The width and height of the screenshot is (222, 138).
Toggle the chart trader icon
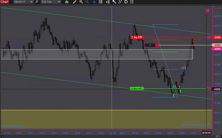pyautogui.click(x=108, y=2)
